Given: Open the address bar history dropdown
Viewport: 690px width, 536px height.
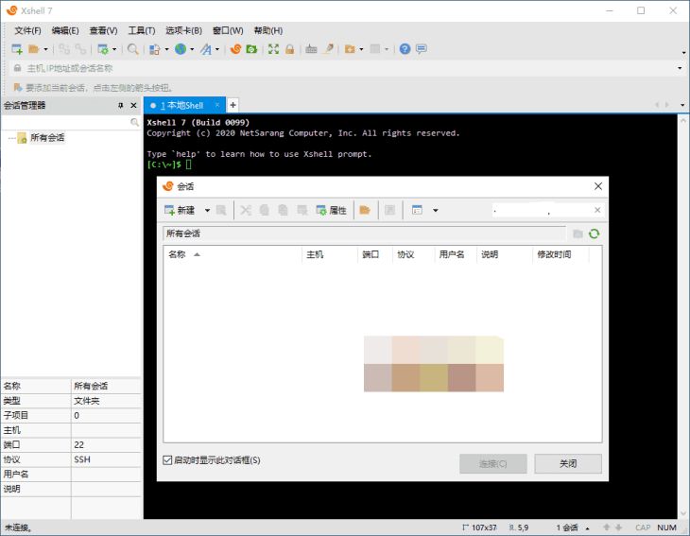Looking at the screenshot, I should click(680, 68).
